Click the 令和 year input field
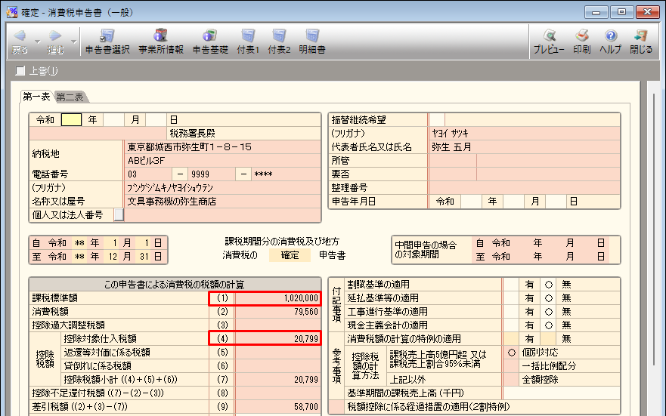 [x=71, y=119]
